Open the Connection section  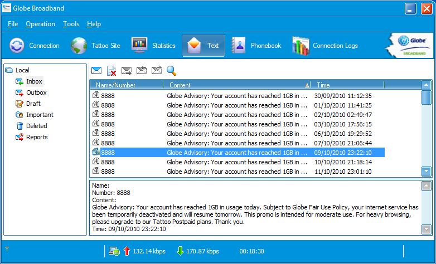click(35, 46)
